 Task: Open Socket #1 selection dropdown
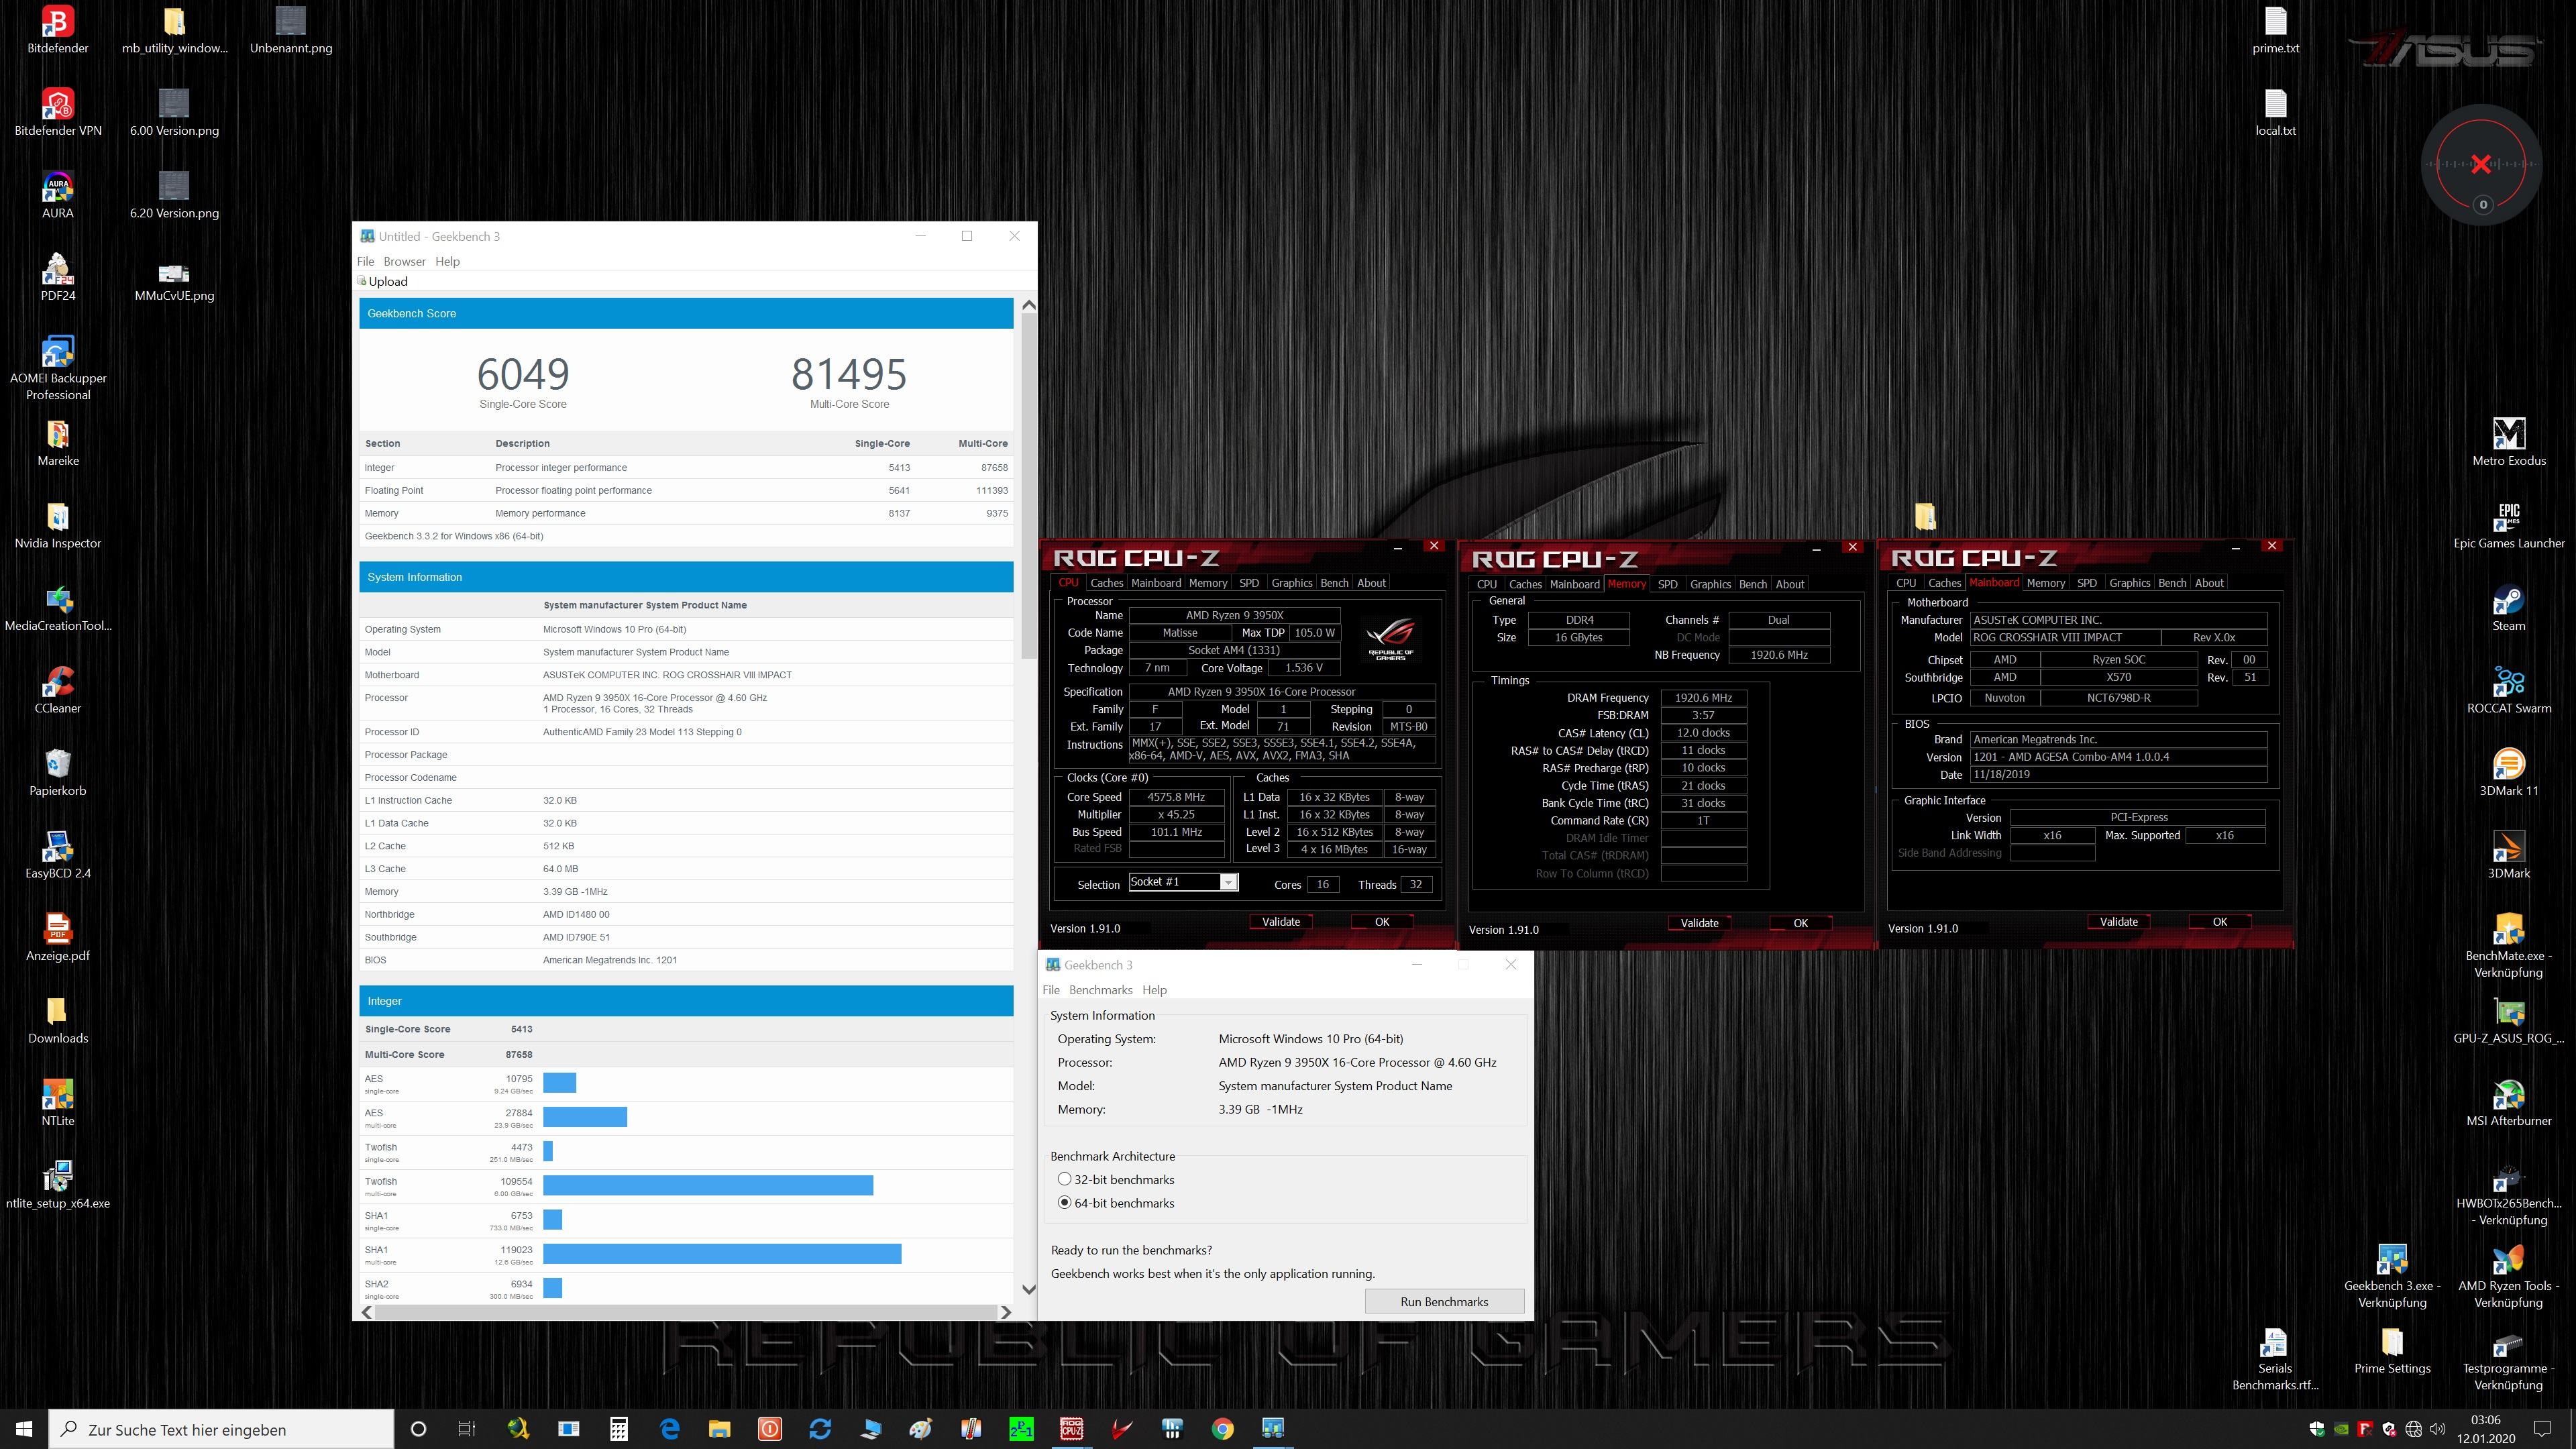(x=1228, y=882)
